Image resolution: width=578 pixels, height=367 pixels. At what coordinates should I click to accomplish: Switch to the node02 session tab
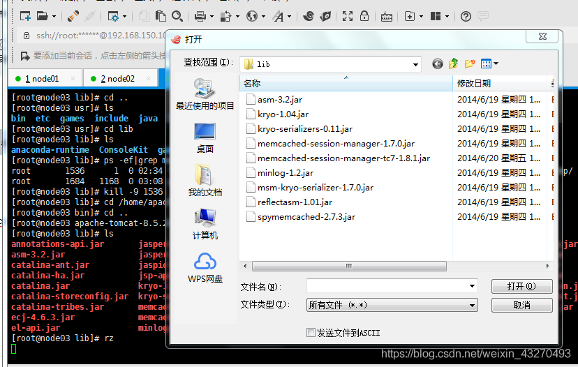click(x=118, y=79)
